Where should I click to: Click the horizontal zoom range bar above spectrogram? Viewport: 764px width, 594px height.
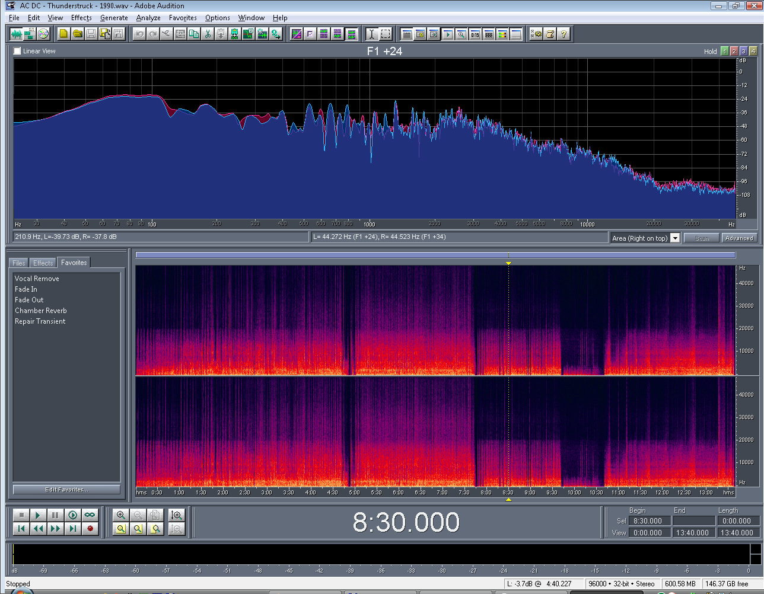coord(435,255)
